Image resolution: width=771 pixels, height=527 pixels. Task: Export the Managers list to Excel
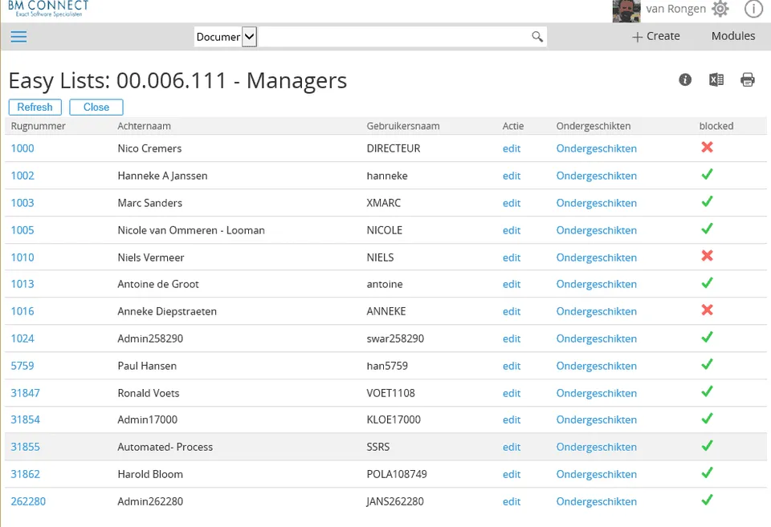point(716,79)
